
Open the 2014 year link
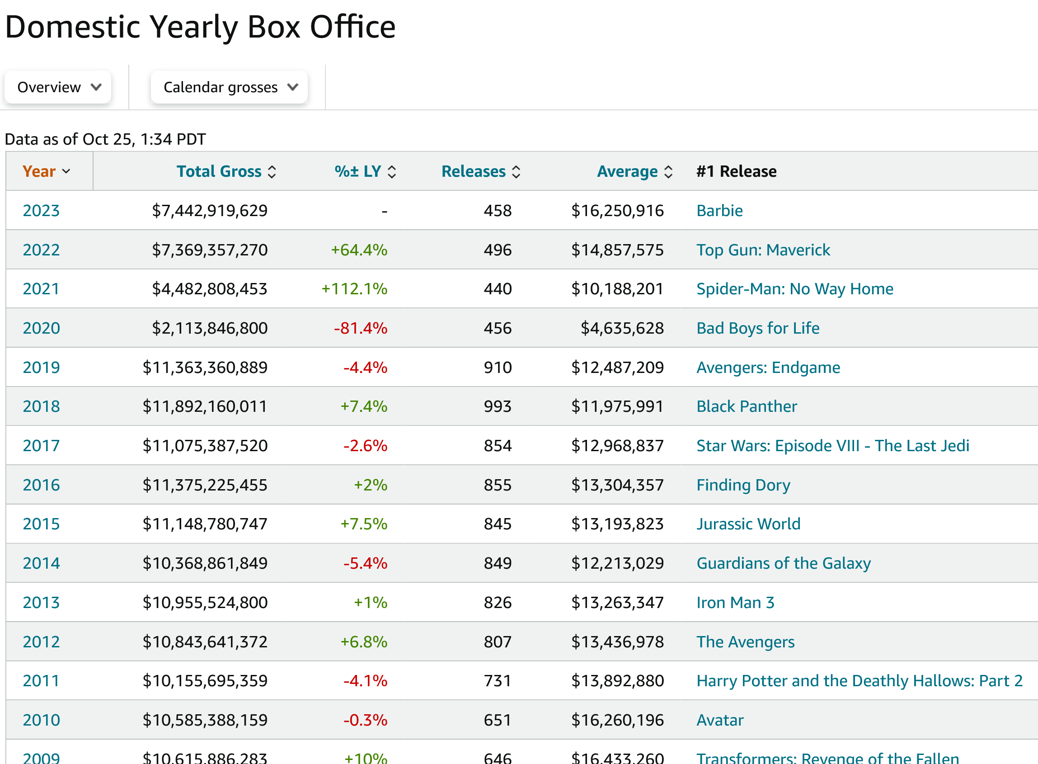coord(41,563)
